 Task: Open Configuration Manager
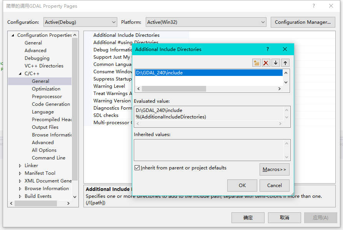tap(303, 22)
